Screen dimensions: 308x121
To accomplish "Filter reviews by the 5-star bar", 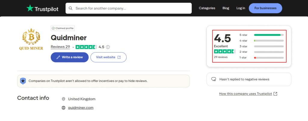I will 269,35.
